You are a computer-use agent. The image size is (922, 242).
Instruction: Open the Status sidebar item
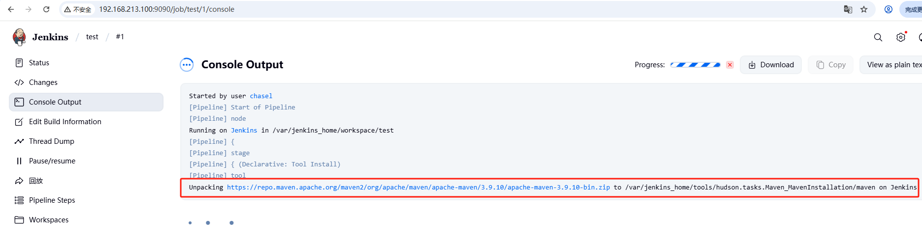click(x=86, y=63)
